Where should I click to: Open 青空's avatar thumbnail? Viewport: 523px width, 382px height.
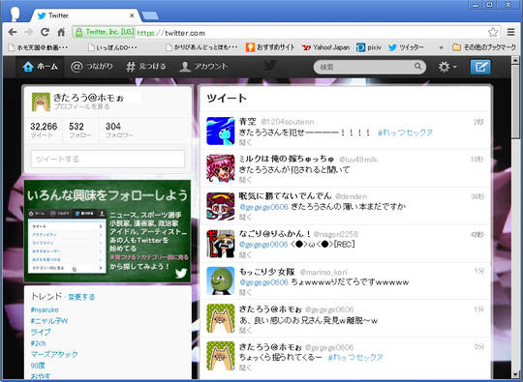(x=221, y=131)
